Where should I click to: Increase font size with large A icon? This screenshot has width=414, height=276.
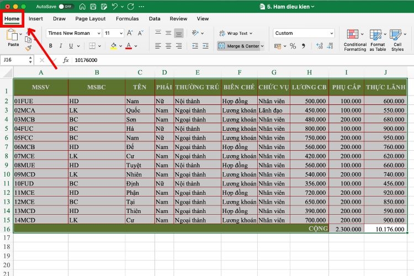(130, 33)
